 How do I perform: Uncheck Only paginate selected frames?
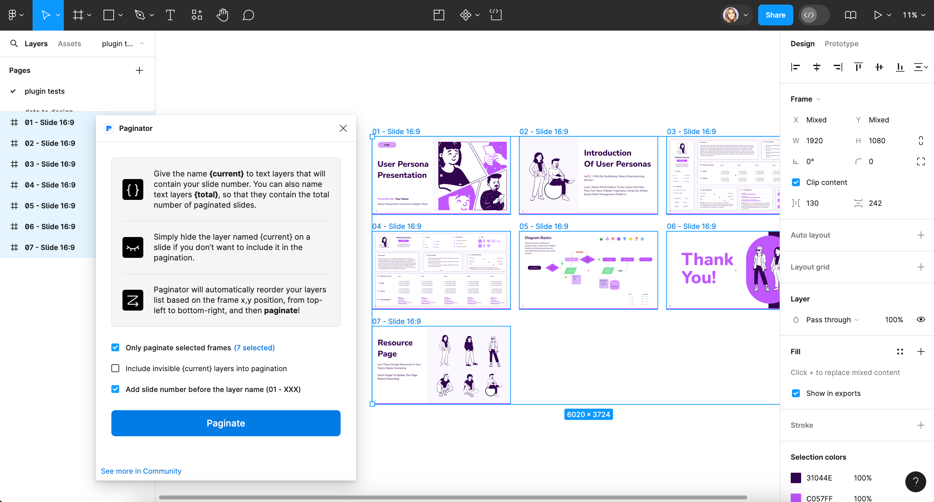115,348
